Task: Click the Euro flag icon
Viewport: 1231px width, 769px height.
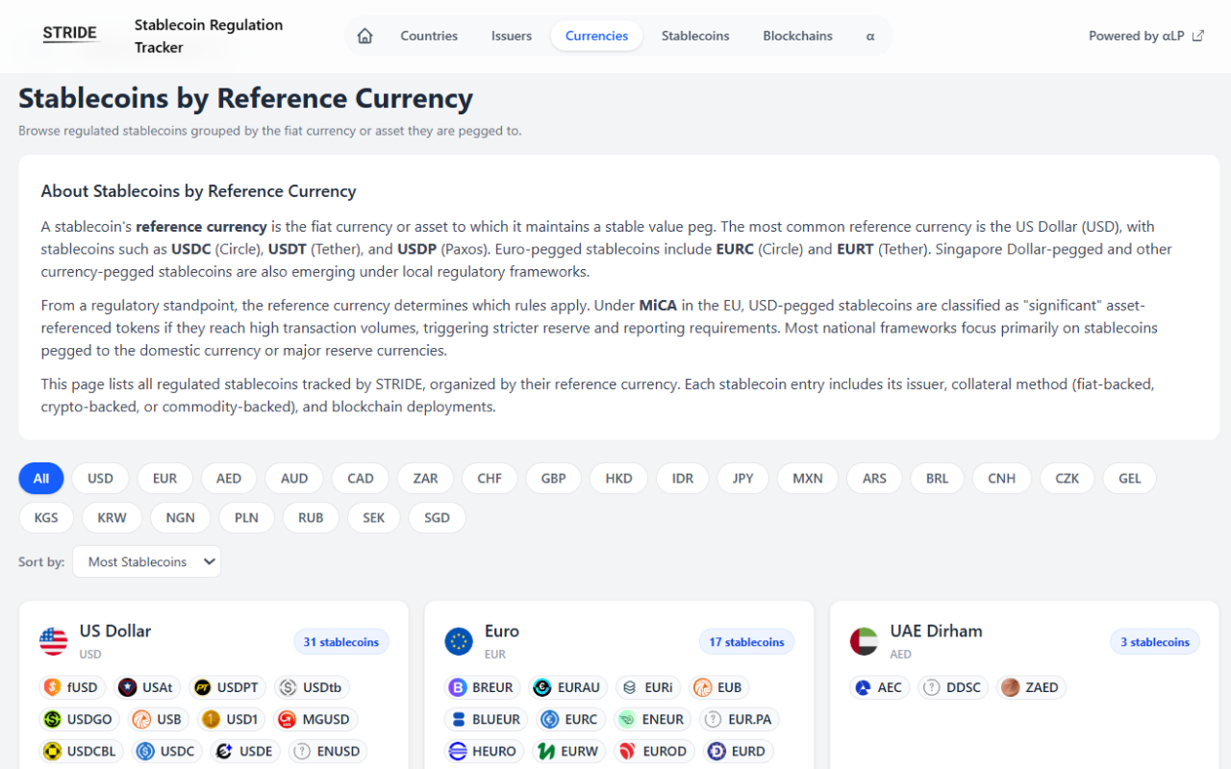Action: tap(459, 641)
